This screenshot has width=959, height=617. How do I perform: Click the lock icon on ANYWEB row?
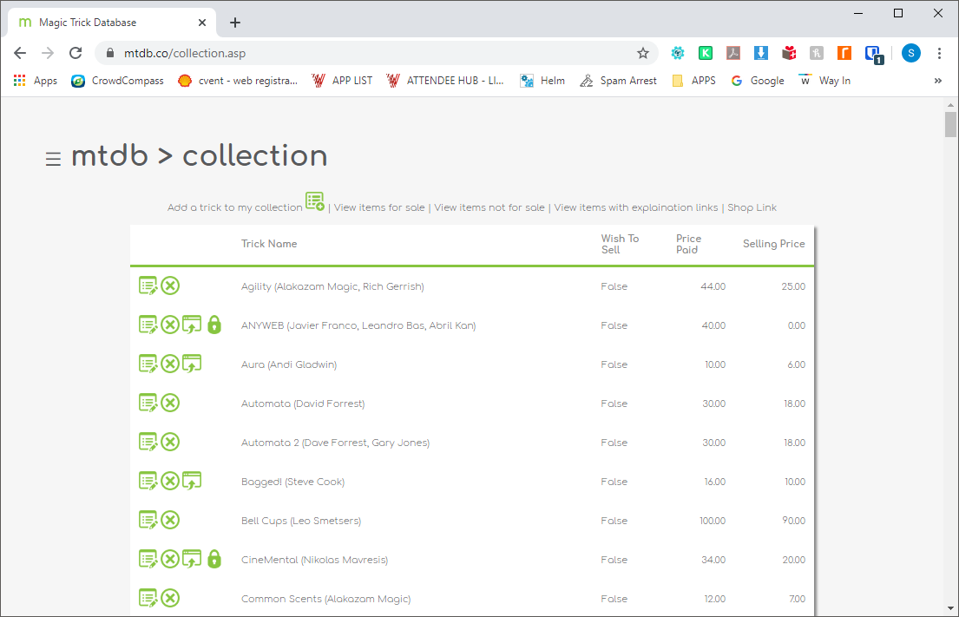(214, 325)
